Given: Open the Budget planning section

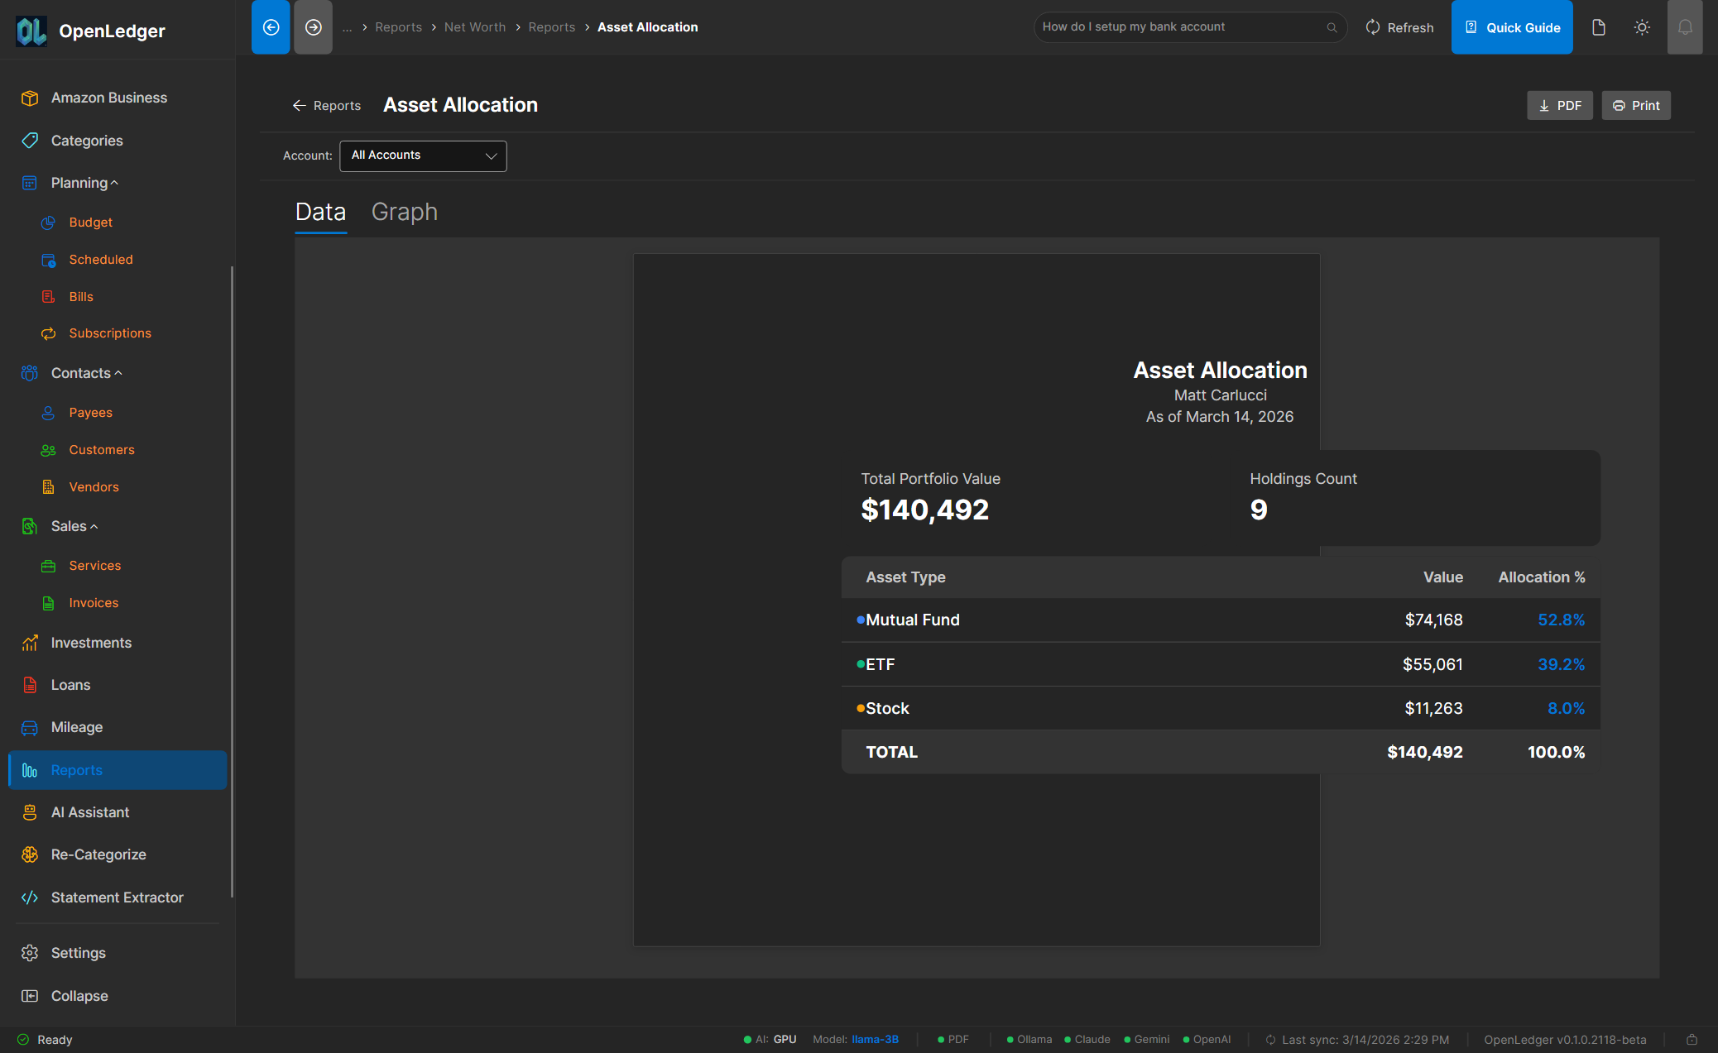Looking at the screenshot, I should point(90,222).
